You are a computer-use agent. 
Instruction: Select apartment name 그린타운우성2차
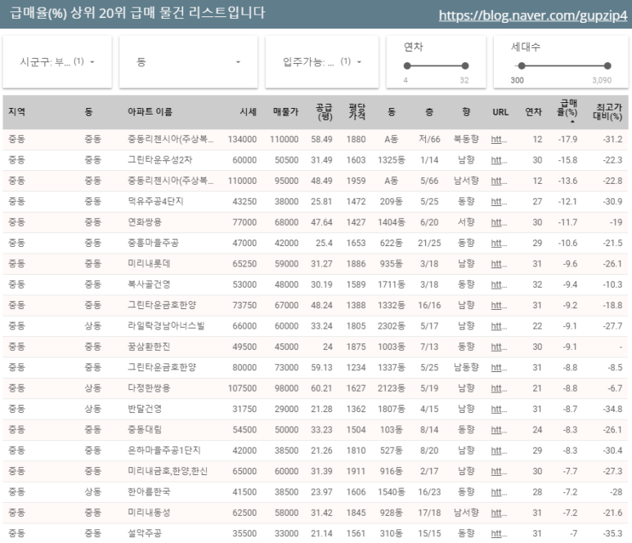pos(160,160)
